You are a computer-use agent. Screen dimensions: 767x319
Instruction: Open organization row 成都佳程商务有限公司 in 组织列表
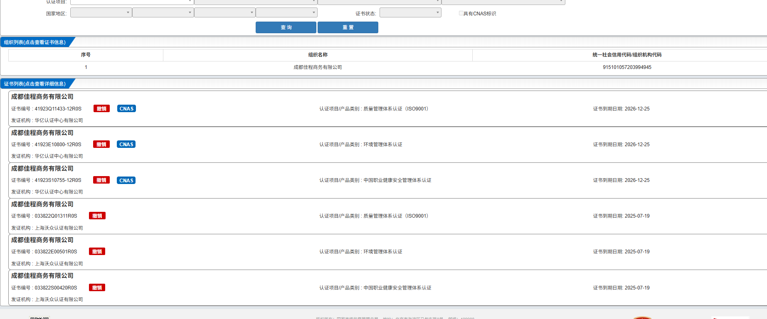318,67
